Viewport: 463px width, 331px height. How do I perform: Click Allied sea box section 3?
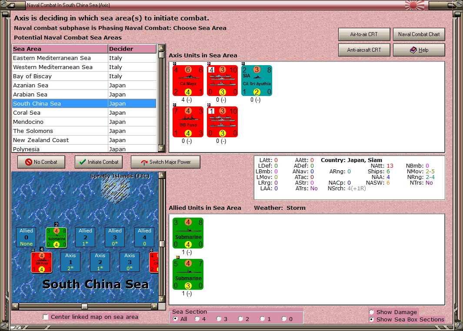pos(115,237)
